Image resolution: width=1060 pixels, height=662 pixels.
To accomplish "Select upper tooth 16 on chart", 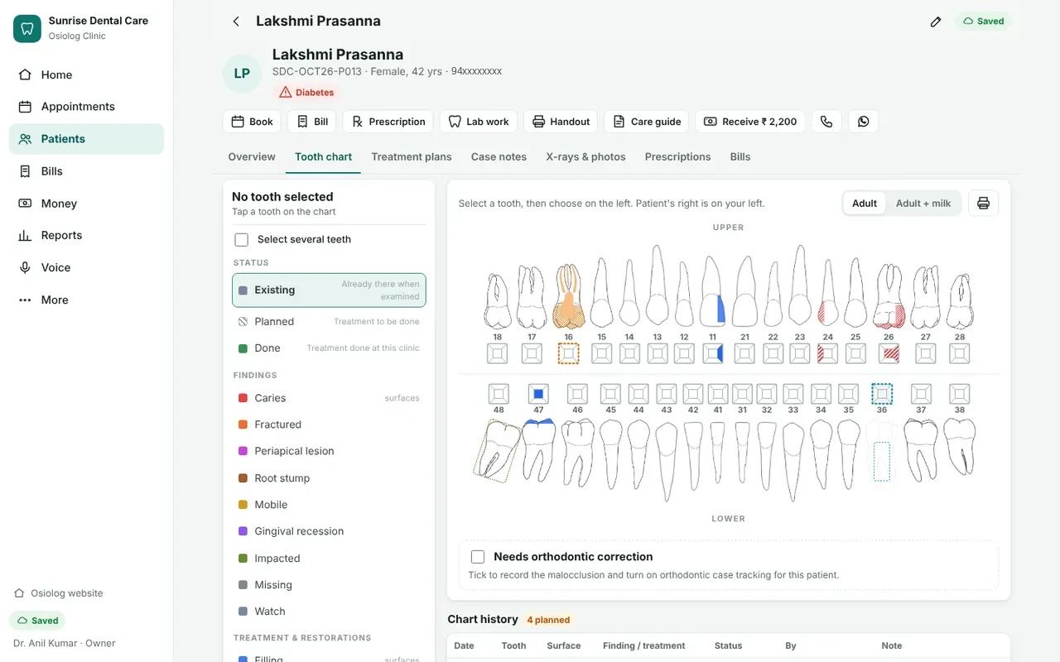I will tap(568, 296).
